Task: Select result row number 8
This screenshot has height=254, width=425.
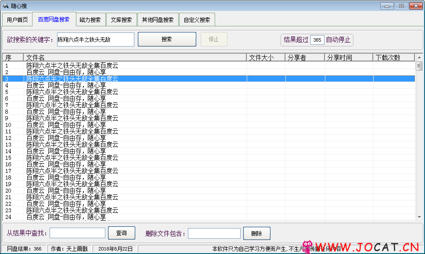Action: (x=209, y=111)
